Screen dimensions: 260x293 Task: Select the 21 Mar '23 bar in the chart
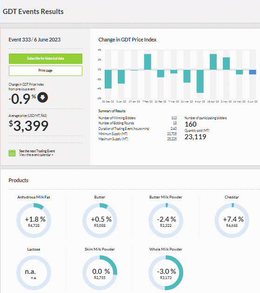coord(187,76)
